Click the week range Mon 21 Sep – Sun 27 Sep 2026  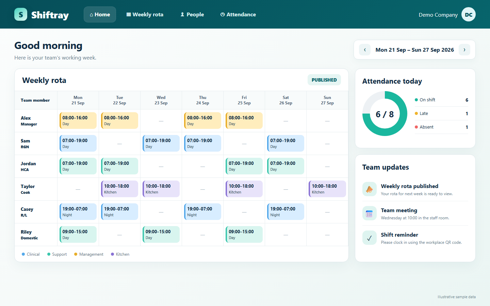coord(414,50)
